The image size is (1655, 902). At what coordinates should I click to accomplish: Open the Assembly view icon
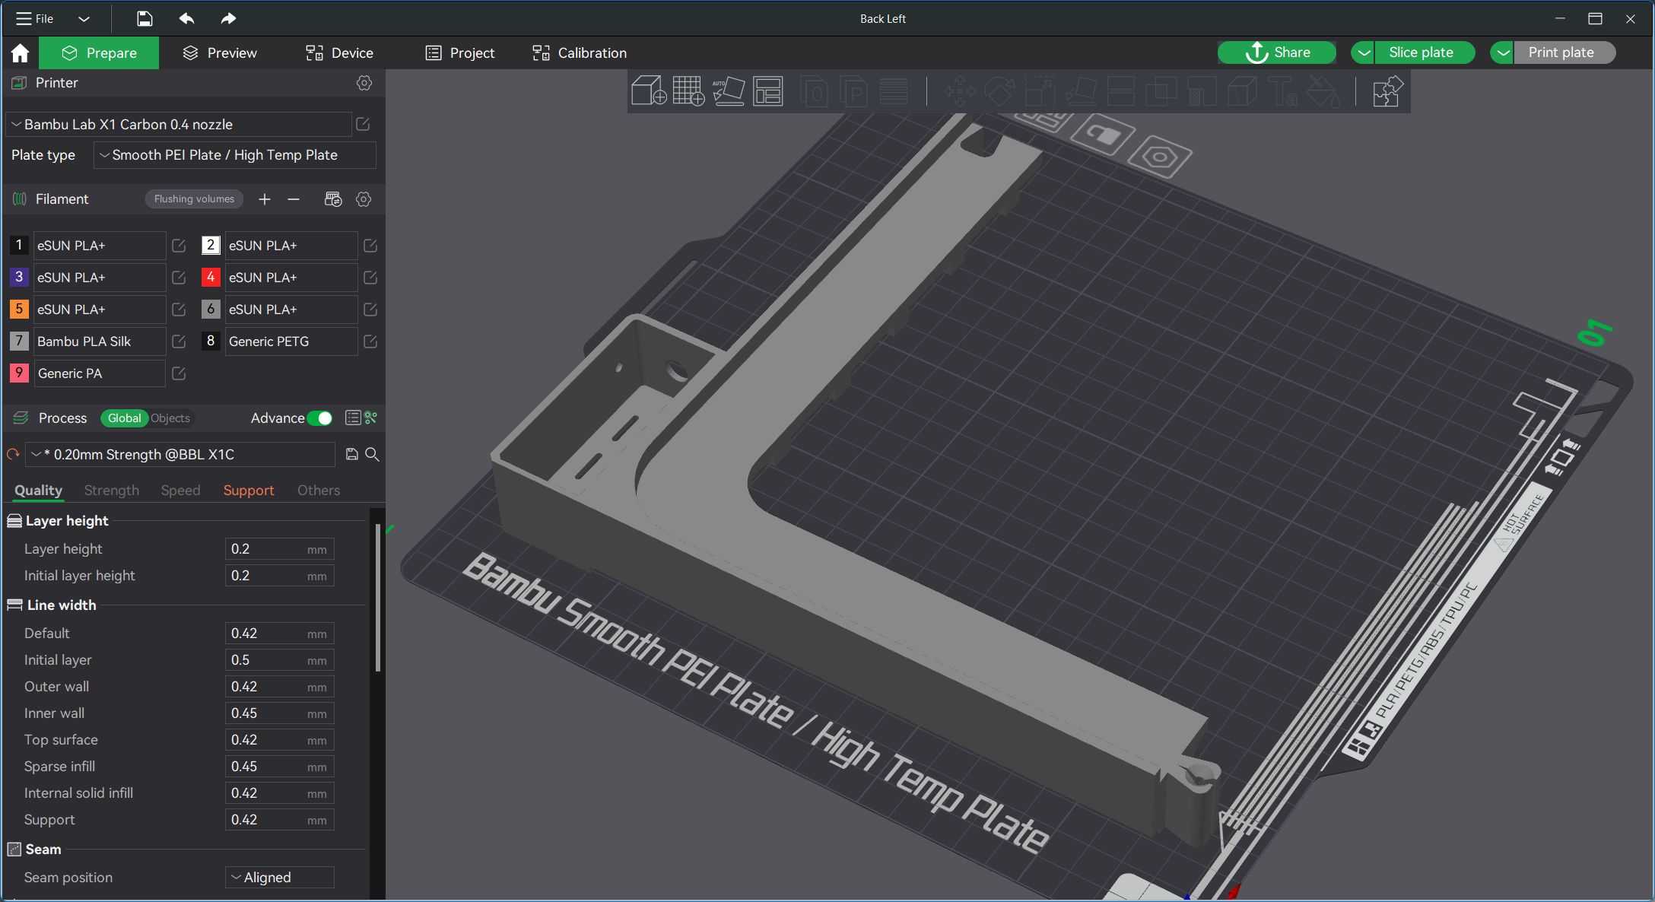1387,91
